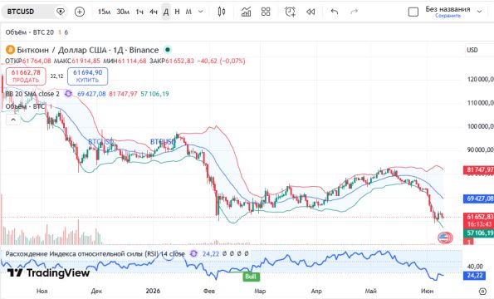Click the purple refresh icon beside BB legend
Screen dimensions: 494x299
click(x=68, y=94)
